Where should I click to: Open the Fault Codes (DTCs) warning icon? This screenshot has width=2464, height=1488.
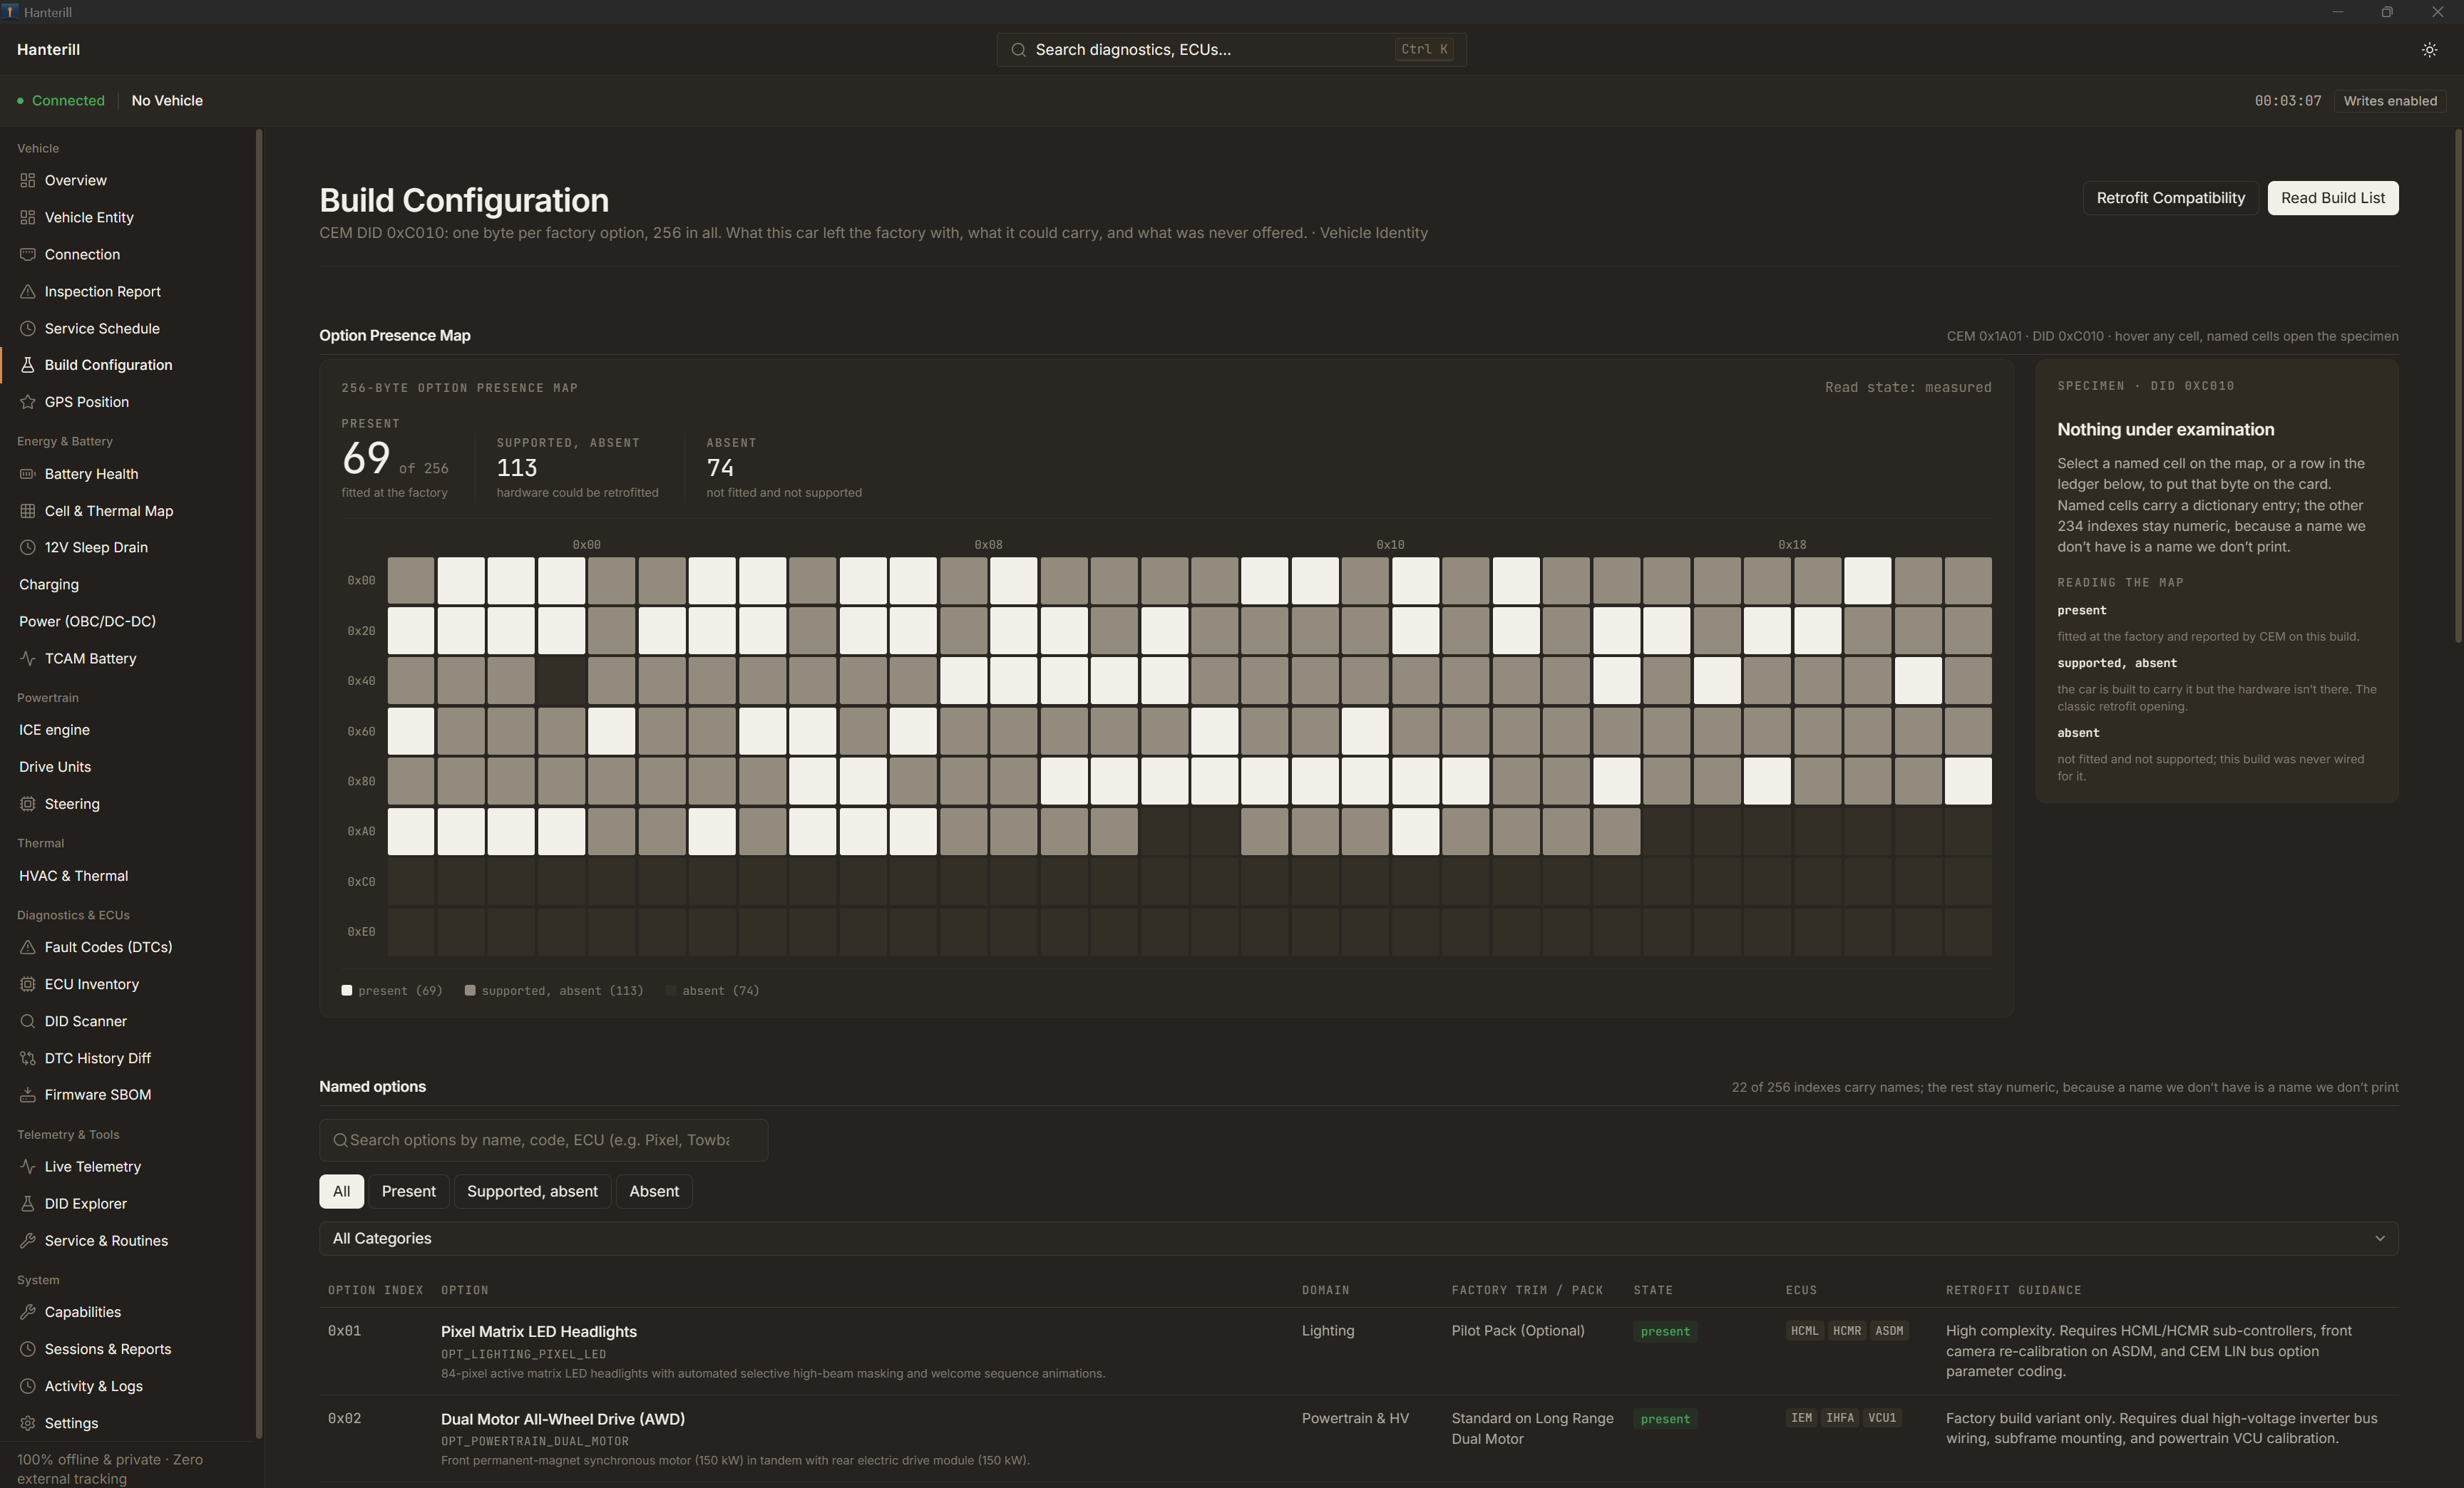tap(28, 946)
